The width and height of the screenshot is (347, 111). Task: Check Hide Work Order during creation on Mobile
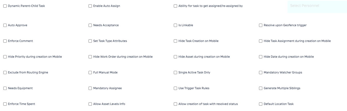pos(90,57)
